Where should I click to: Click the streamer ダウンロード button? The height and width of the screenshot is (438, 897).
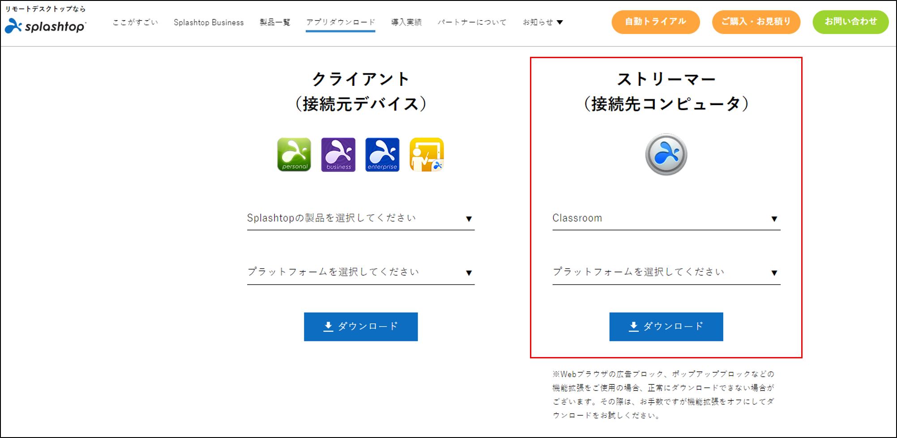[666, 327]
